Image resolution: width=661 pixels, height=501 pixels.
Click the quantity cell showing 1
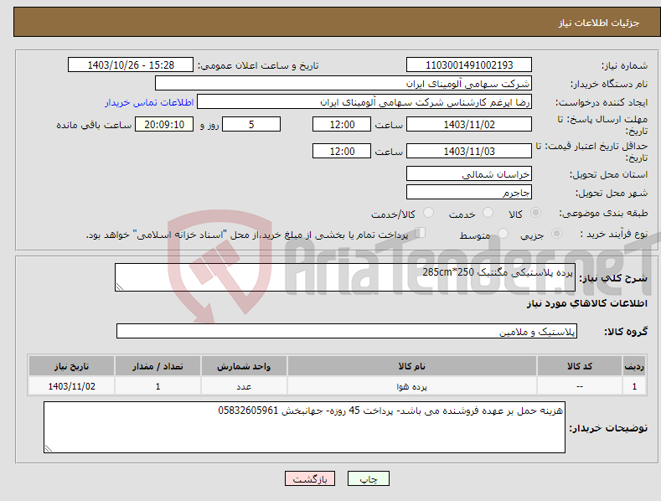point(158,386)
